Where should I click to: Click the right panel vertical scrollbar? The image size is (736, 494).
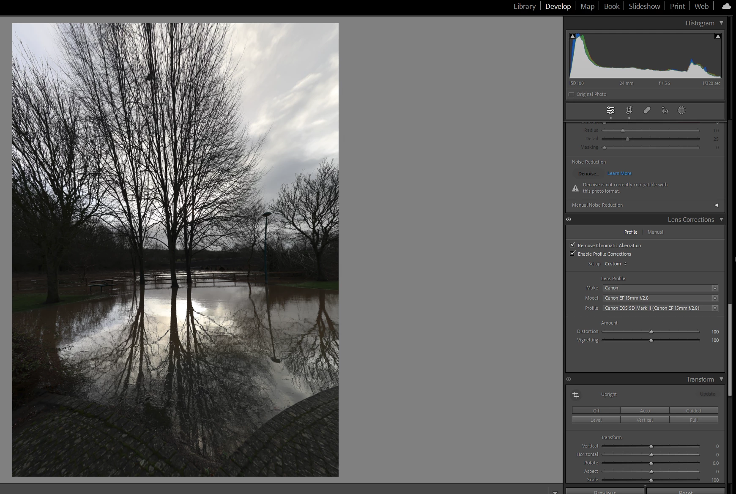pyautogui.click(x=730, y=349)
